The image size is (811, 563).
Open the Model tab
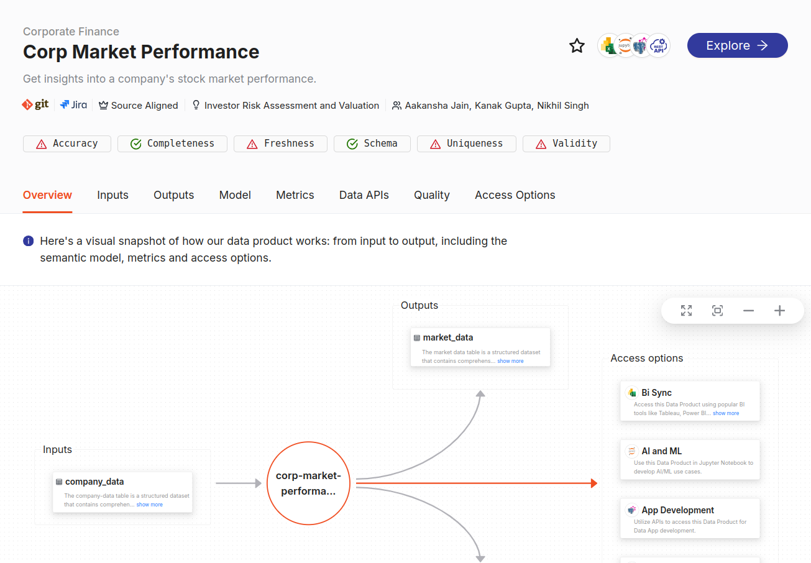(235, 195)
